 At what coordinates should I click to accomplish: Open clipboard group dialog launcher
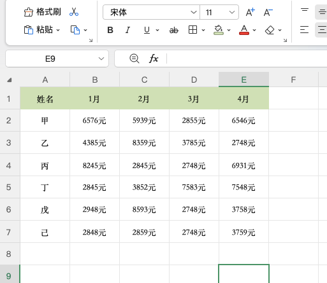coord(91,40)
